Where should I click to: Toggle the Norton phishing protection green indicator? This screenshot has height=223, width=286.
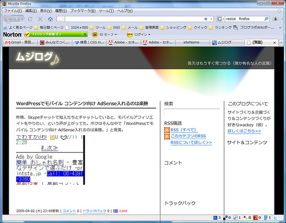pos(27,34)
